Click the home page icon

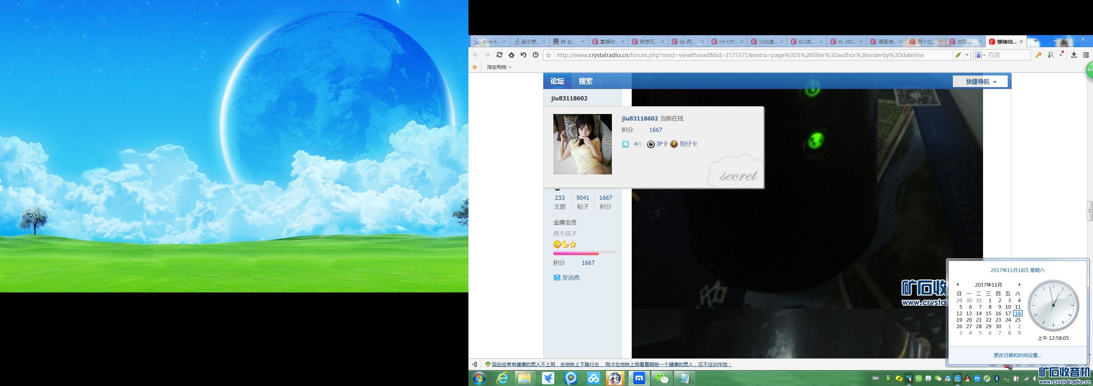[x=511, y=55]
